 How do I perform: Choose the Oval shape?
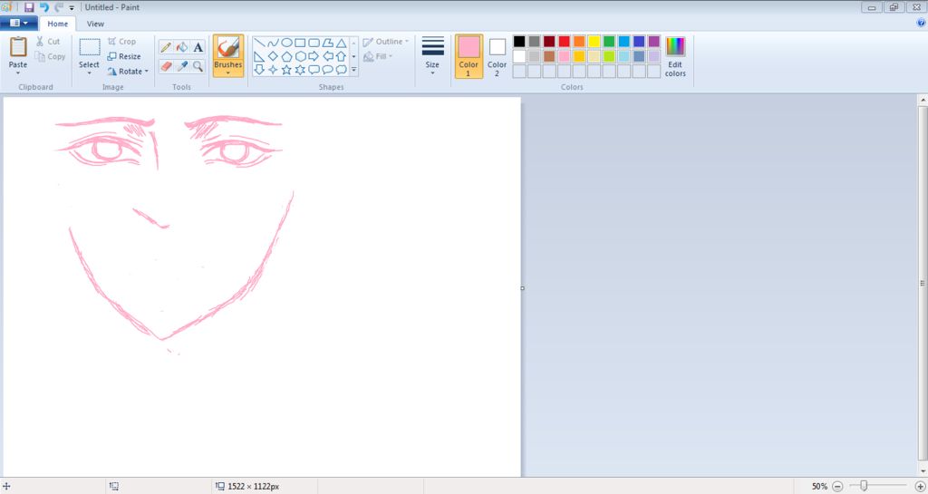[x=286, y=44]
